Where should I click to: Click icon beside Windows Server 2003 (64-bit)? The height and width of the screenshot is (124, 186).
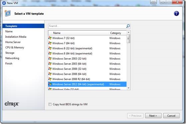point(50,64)
